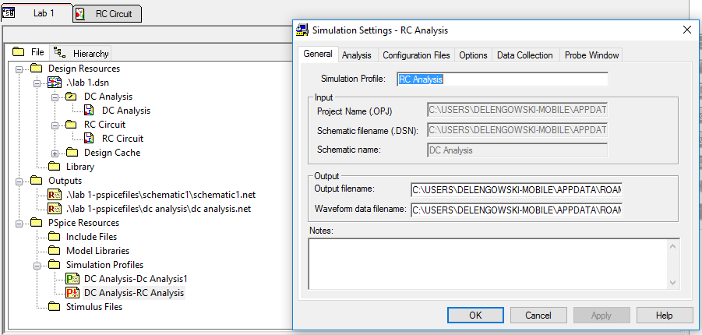Collapse the Outputs tree node
702x335 pixels.
pos(19,182)
